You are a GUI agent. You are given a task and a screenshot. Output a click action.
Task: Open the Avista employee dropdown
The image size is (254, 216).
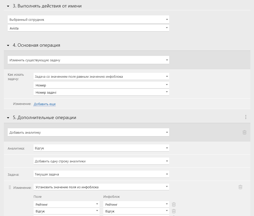click(88, 28)
